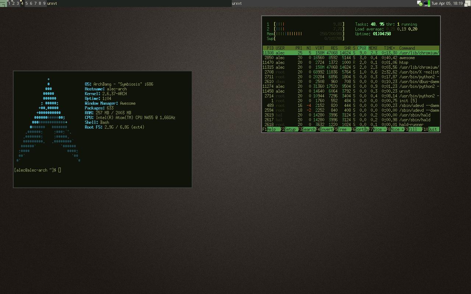This screenshot has width=471, height=294.
Task: Go to workspace tag 7
Action: coord(35,3)
